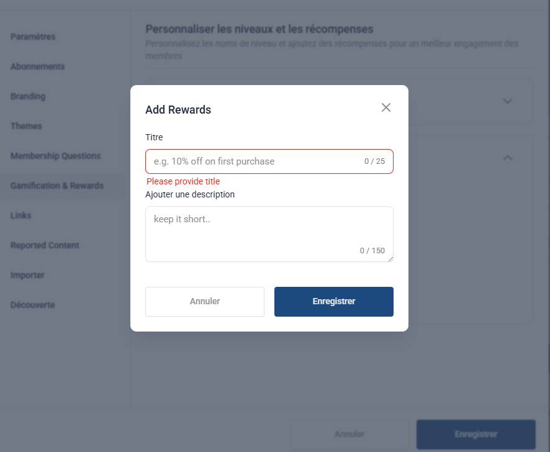The height and width of the screenshot is (452, 550).
Task: Click Enregistrer in the Add Rewards dialog
Action: [x=334, y=302]
